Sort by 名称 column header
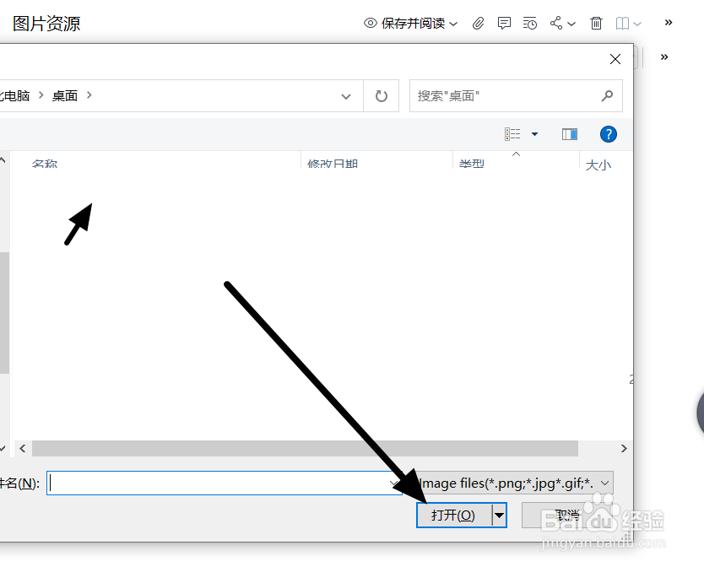The height and width of the screenshot is (567, 704). click(45, 164)
